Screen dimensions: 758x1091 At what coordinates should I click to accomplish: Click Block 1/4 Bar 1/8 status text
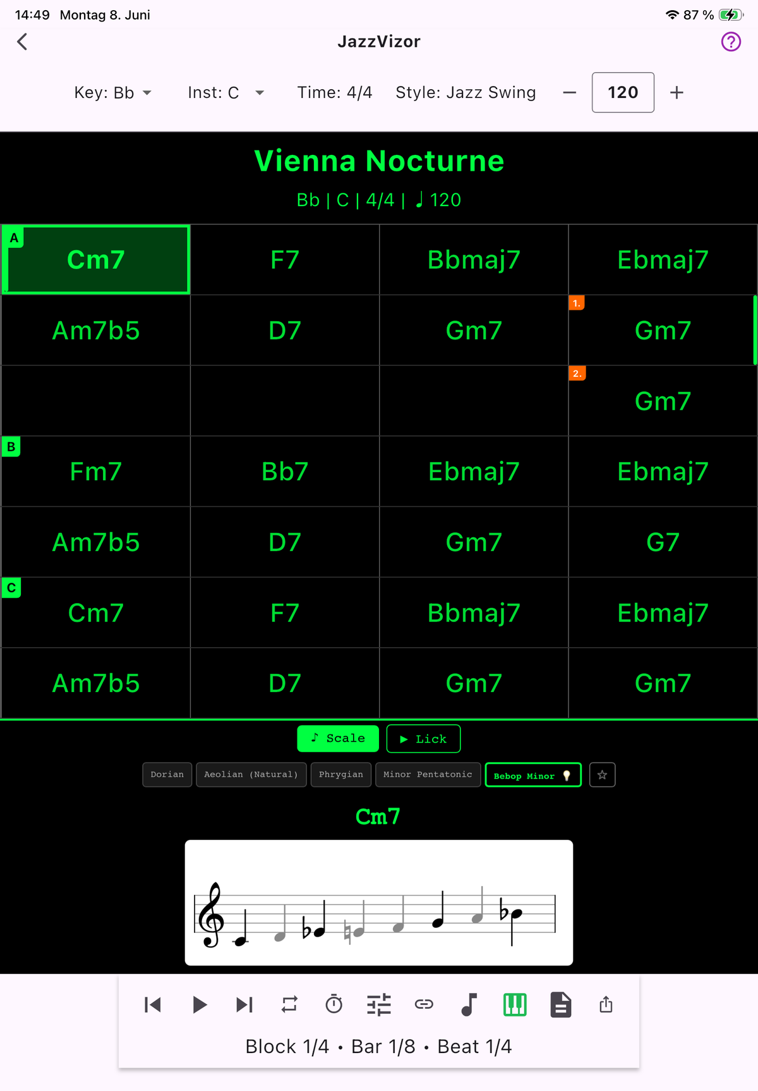[x=378, y=1047]
